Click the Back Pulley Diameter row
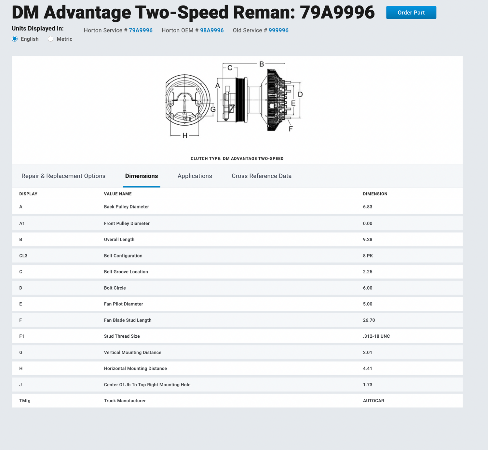 tap(237, 207)
